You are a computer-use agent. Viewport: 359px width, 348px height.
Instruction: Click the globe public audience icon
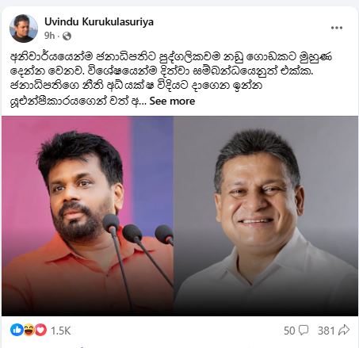click(67, 36)
